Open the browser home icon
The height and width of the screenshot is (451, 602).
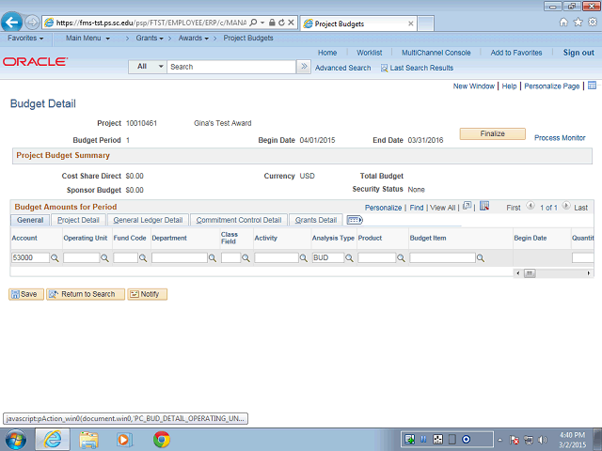point(563,23)
